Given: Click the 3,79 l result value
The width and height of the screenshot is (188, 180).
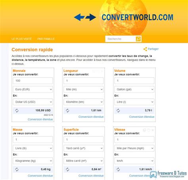Looking at the screenshot, I should pos(148,110).
